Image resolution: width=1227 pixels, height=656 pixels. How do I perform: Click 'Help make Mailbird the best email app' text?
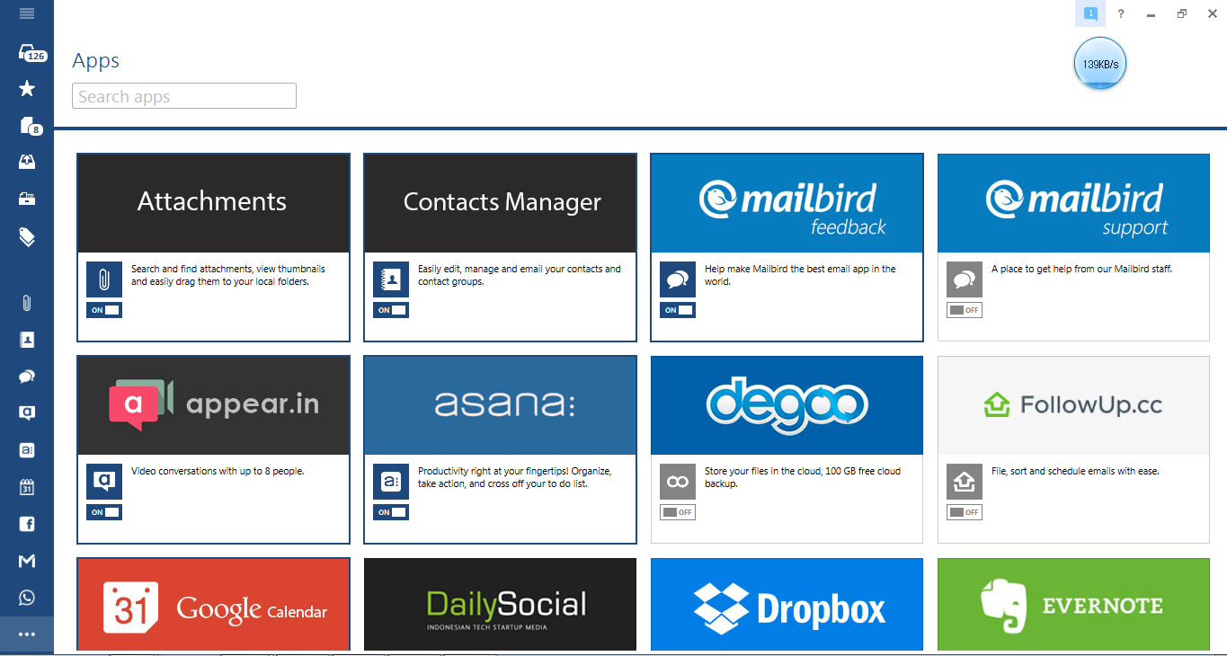pyautogui.click(x=800, y=275)
